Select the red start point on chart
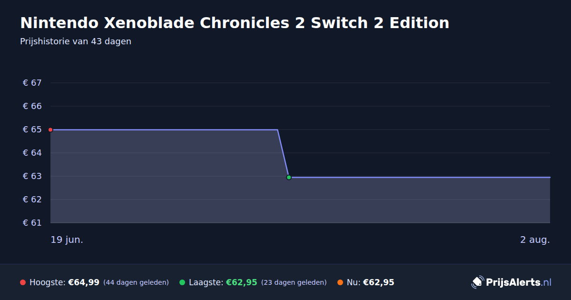Viewport: 571px width, 300px height. tap(50, 130)
